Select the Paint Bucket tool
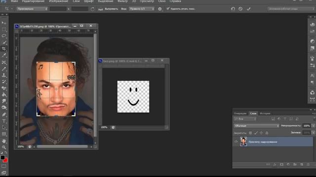 (x=4, y=94)
